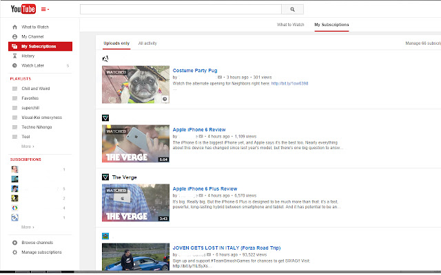Click the magnifier search button
441x275 pixels.
(292, 9)
